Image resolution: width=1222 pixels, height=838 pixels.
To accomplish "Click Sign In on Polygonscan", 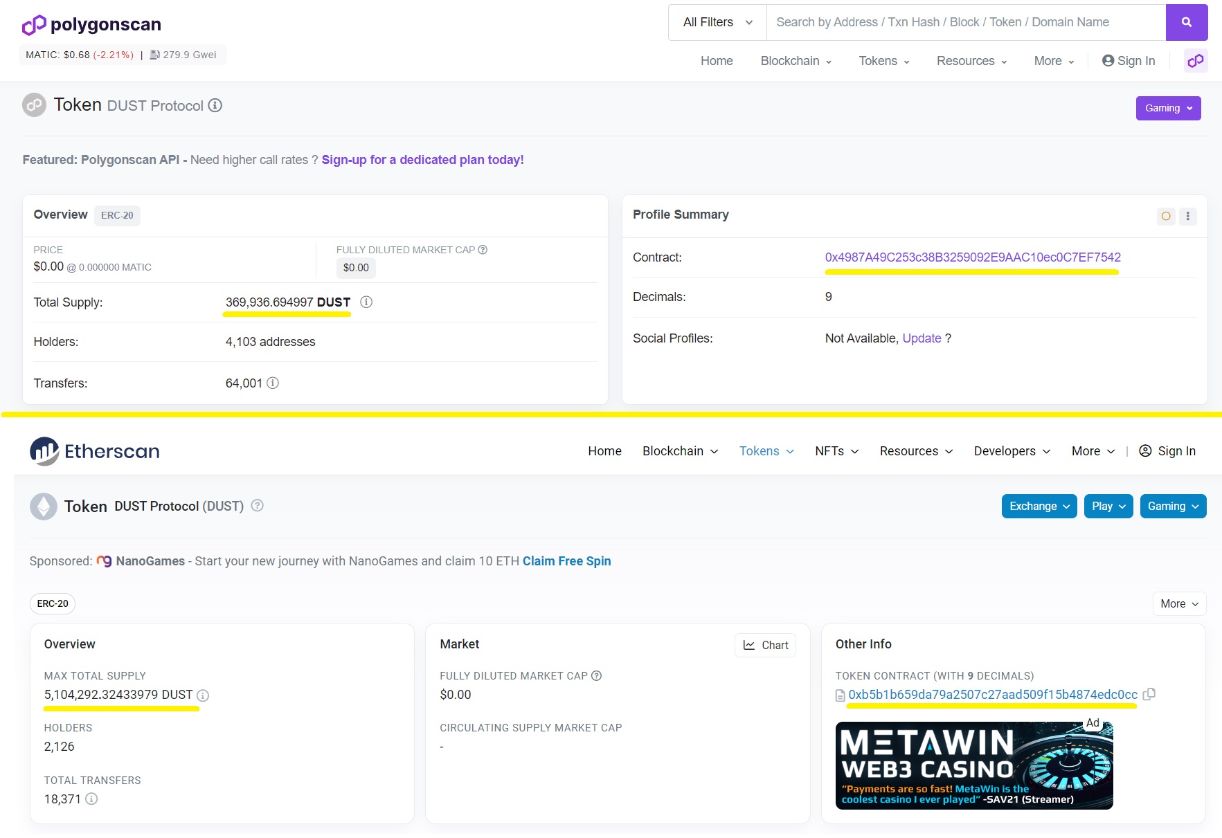I will coord(1129,61).
